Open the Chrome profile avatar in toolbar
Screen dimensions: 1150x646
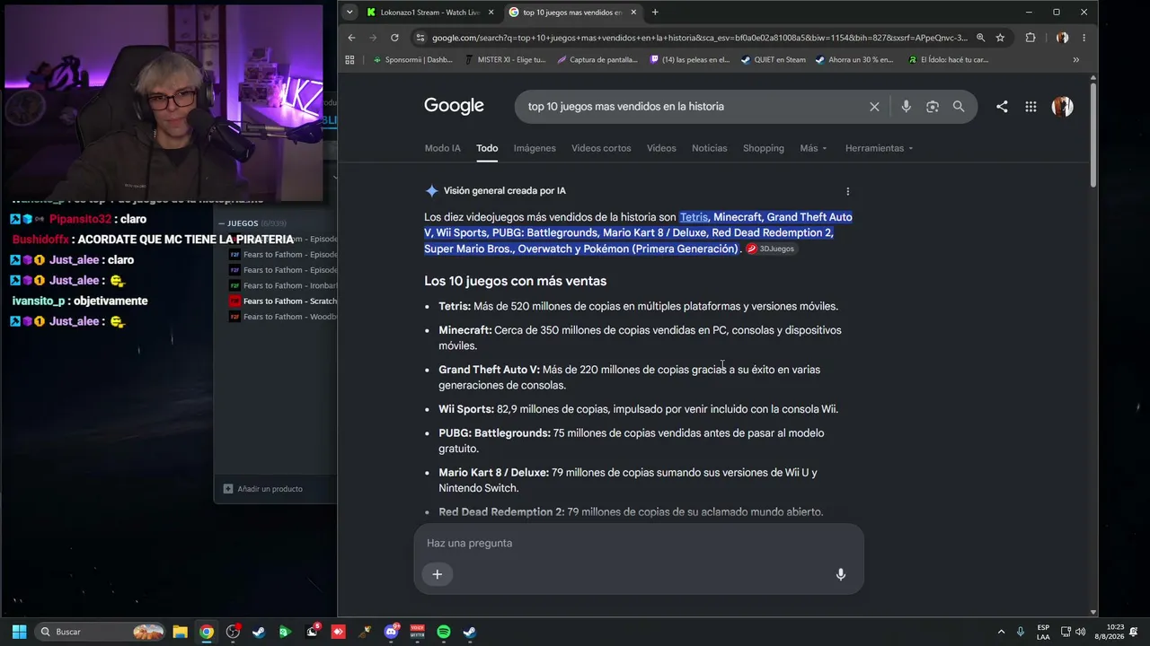[1063, 38]
